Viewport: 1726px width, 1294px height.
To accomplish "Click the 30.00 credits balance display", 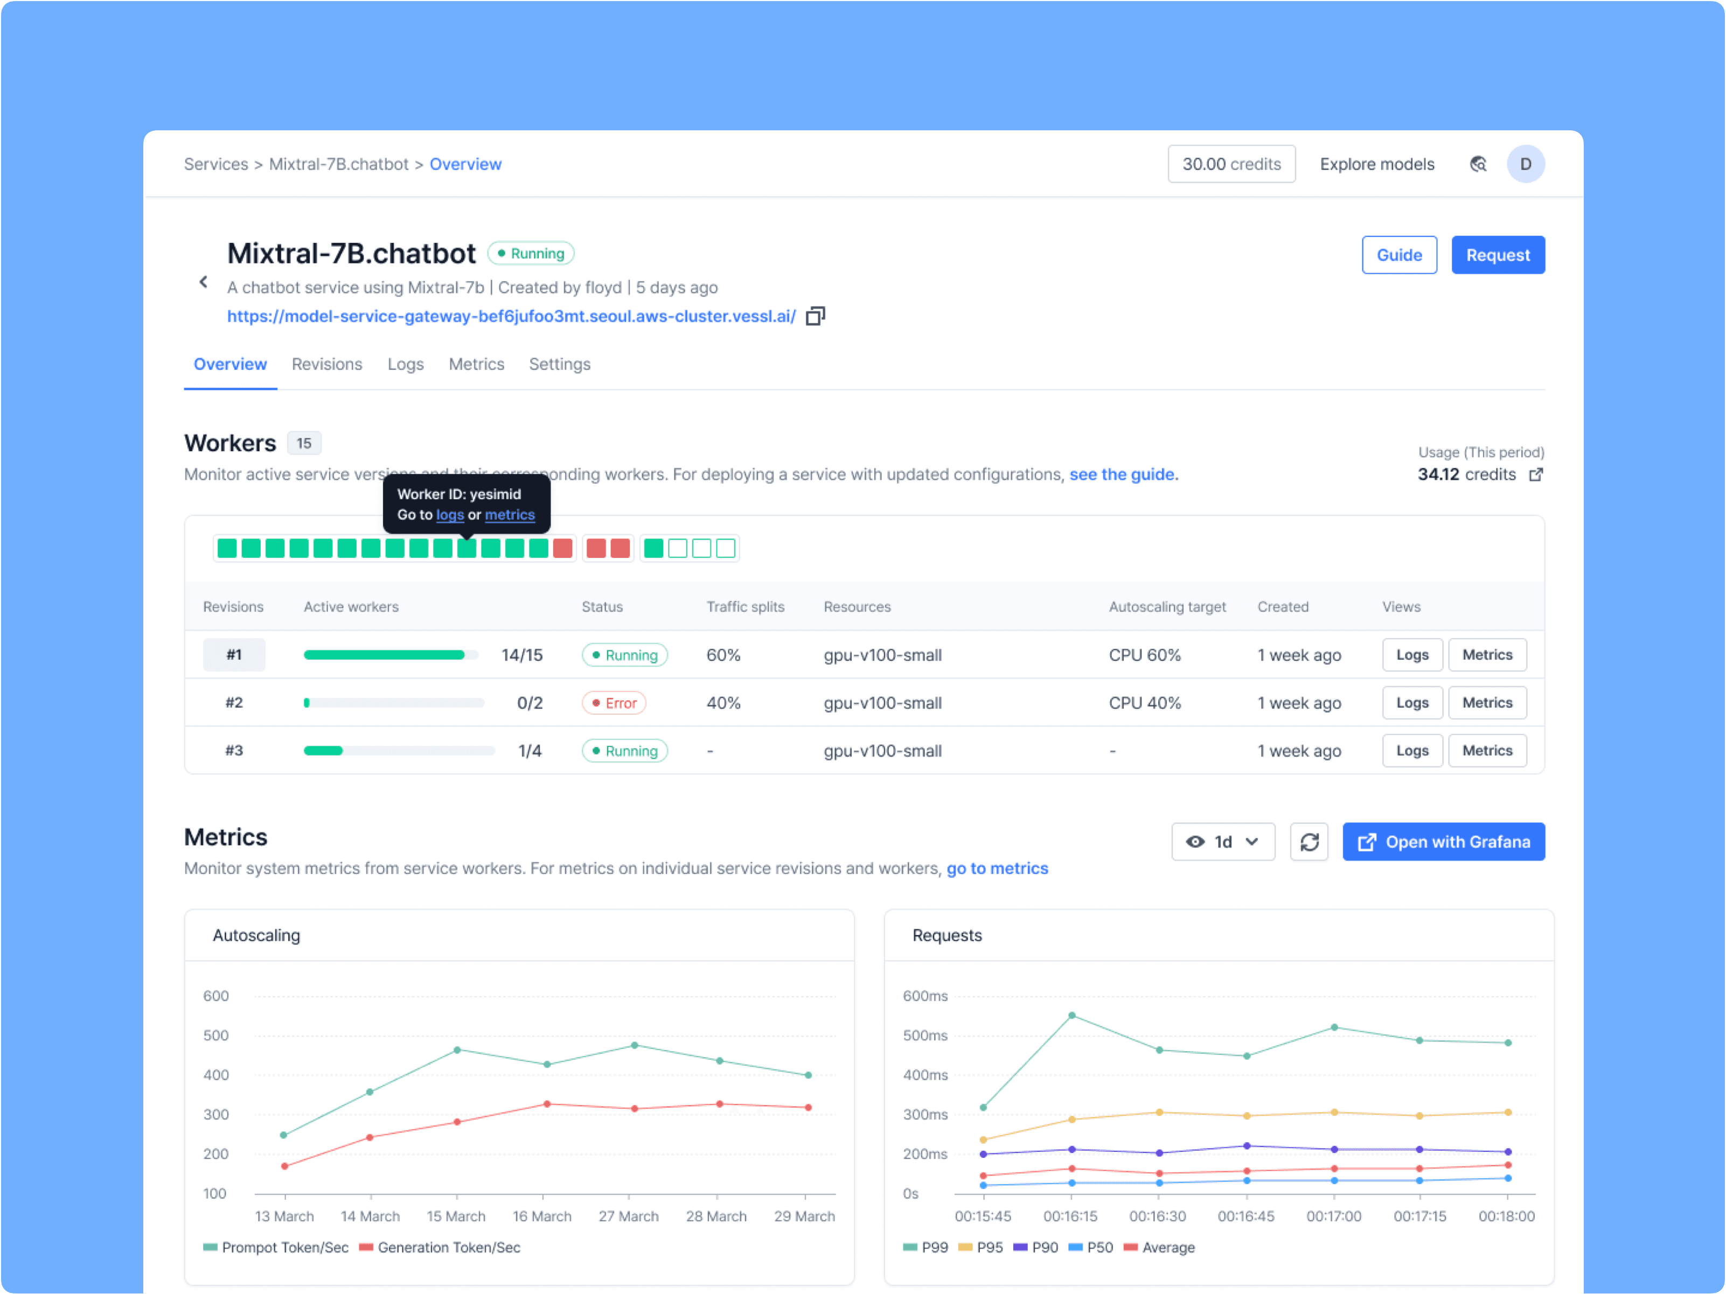I will tap(1231, 164).
